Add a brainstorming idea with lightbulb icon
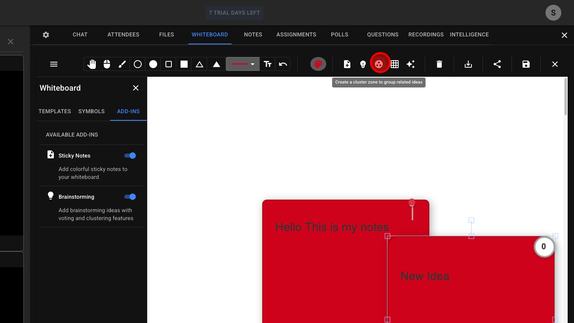This screenshot has width=574, height=323. tap(363, 64)
